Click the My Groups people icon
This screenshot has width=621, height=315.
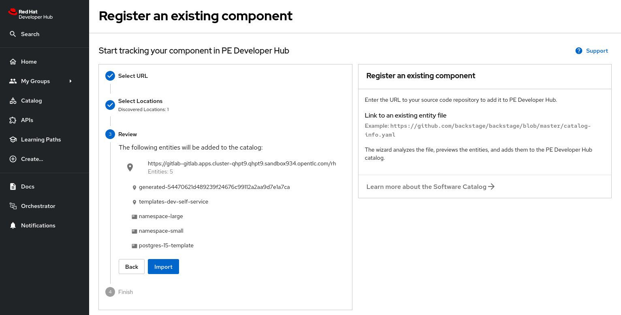pyautogui.click(x=13, y=81)
